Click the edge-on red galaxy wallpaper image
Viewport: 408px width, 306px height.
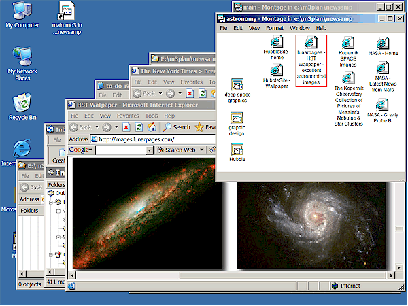(148, 214)
